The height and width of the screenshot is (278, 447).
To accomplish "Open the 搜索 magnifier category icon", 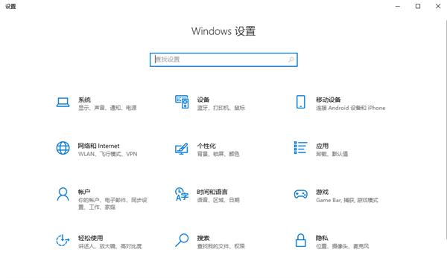I will tap(182, 240).
